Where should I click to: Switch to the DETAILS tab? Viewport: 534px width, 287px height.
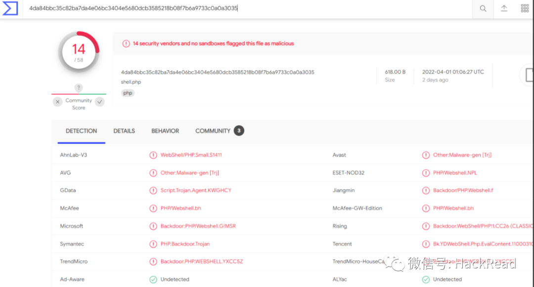pyautogui.click(x=124, y=131)
